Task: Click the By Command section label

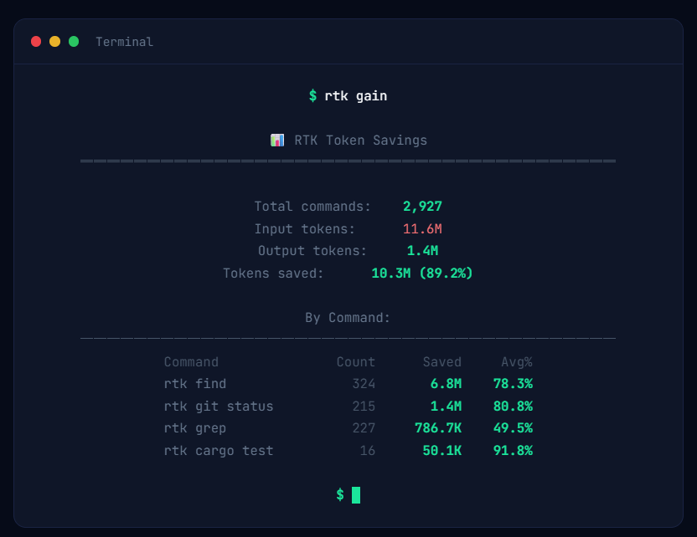Action: pyautogui.click(x=348, y=317)
